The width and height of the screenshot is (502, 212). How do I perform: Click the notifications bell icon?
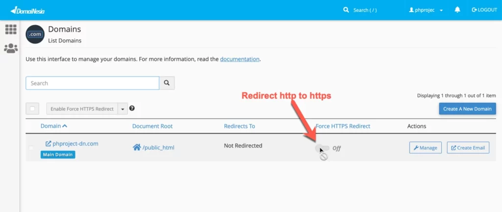pyautogui.click(x=457, y=10)
